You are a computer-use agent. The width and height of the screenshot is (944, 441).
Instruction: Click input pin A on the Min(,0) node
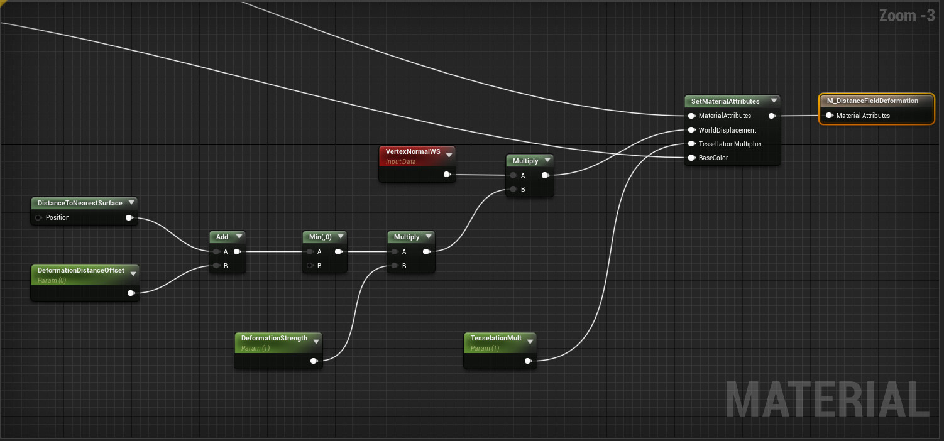(310, 251)
